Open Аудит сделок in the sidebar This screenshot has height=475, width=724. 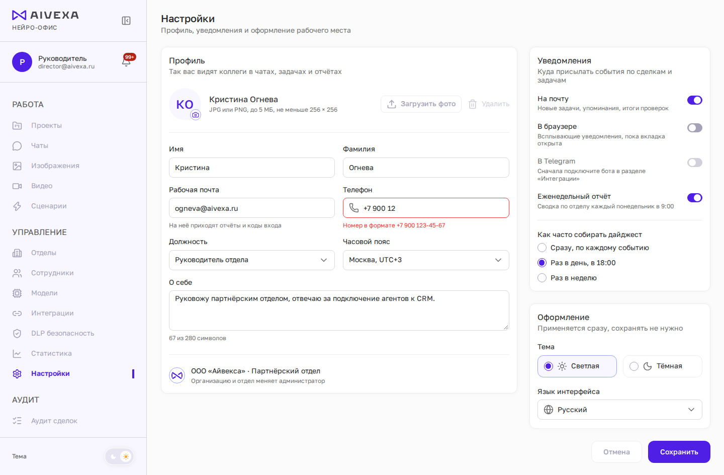(x=73, y=421)
